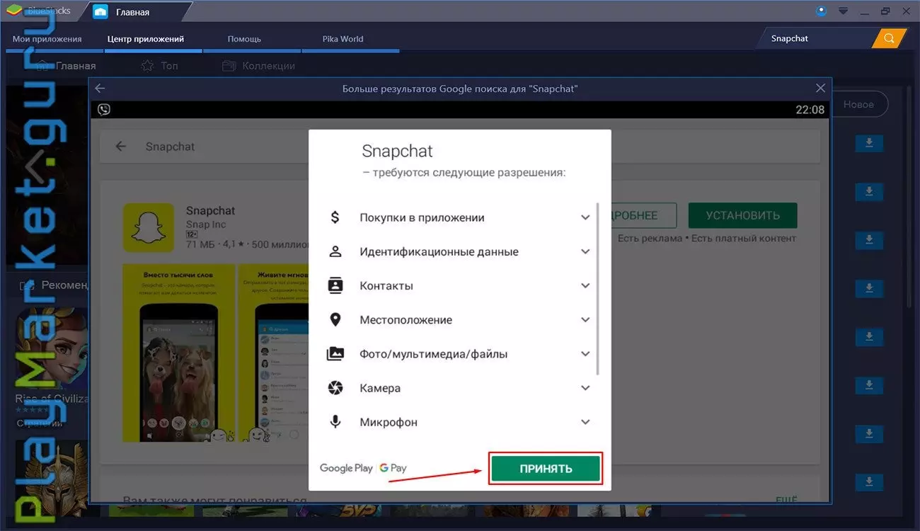Click the 22:08 clock in status bar

point(810,110)
